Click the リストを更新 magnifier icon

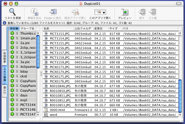(x=12, y=12)
